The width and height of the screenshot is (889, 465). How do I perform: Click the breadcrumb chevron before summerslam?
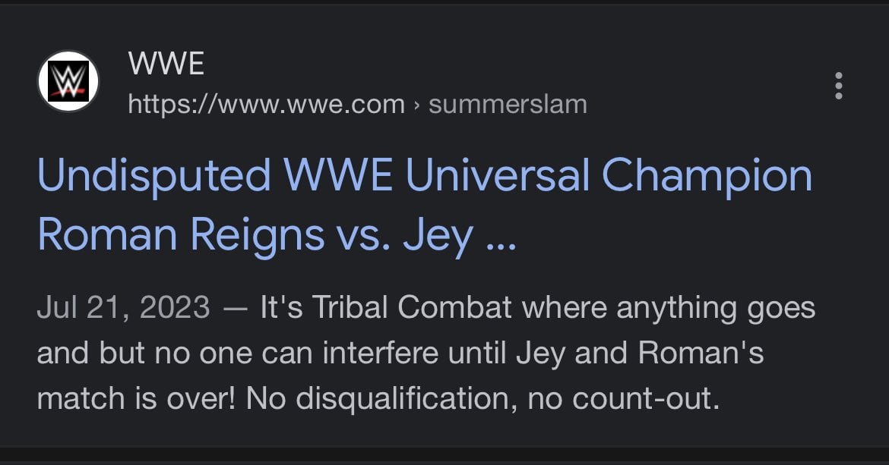pyautogui.click(x=416, y=105)
